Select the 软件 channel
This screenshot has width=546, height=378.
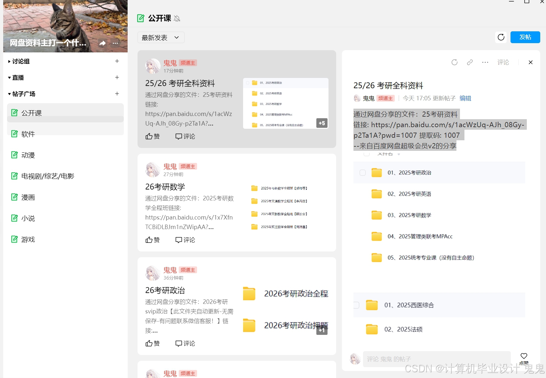[x=65, y=134]
